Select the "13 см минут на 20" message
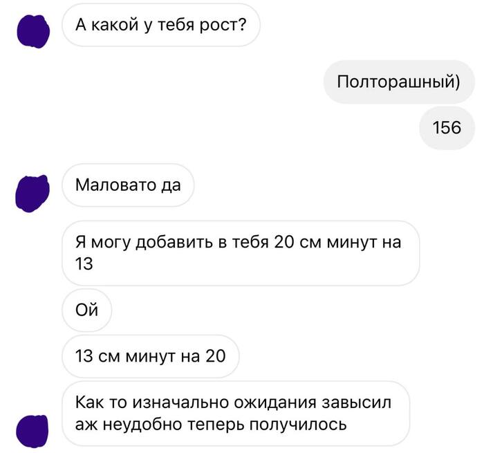This screenshot has width=484, height=453. tap(151, 356)
